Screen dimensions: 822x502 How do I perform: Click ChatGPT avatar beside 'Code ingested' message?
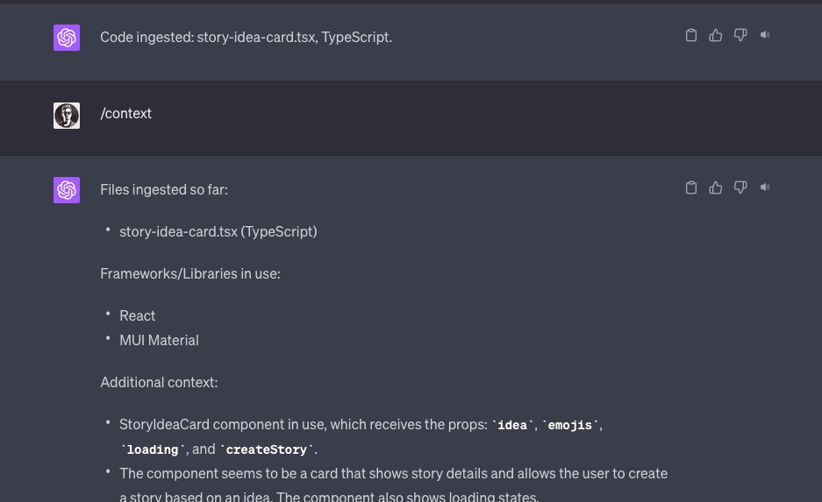(67, 38)
